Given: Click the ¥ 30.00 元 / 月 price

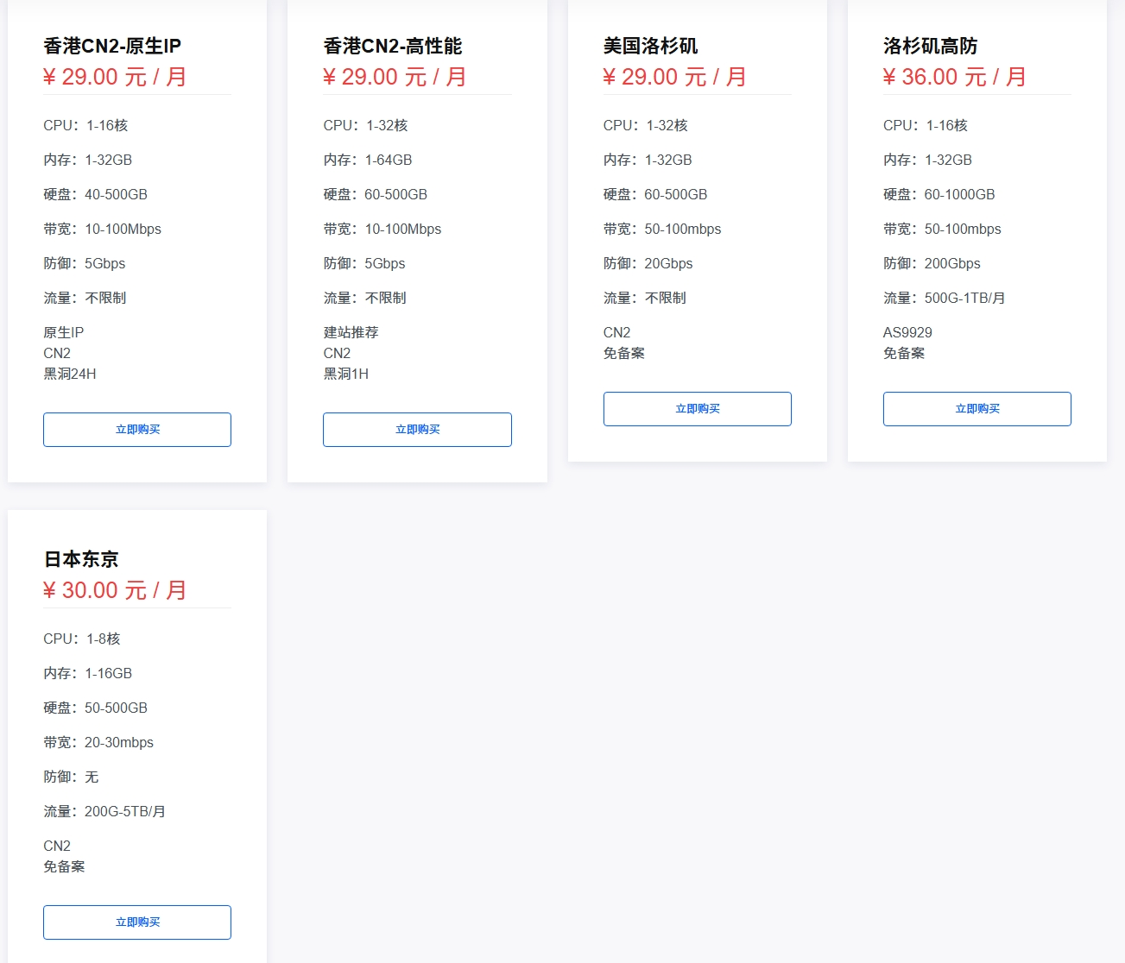Looking at the screenshot, I should pyautogui.click(x=115, y=590).
